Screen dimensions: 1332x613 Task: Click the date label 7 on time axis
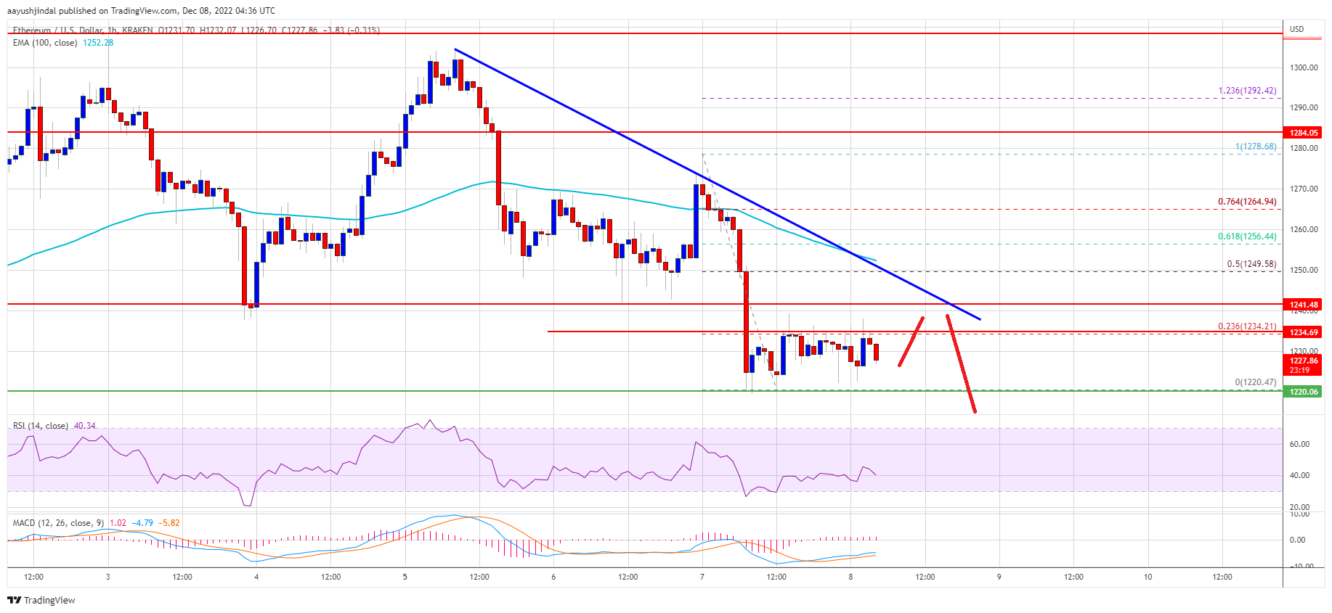pyautogui.click(x=702, y=577)
